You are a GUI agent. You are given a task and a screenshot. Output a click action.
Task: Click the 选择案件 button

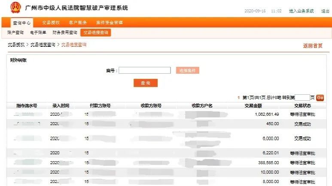[x=188, y=70]
